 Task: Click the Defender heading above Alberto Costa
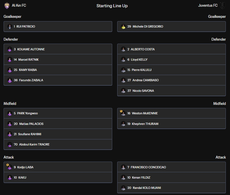(x=219, y=39)
